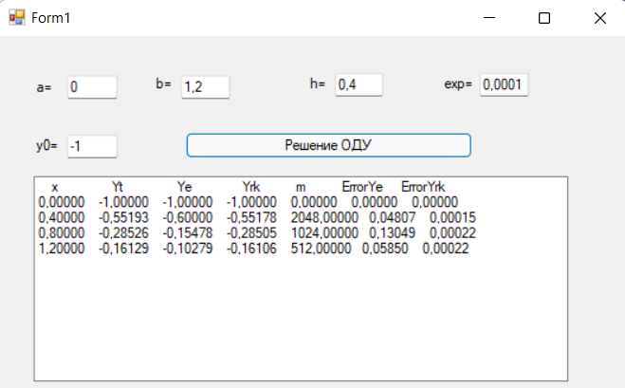Click the Yt value -0,16129

point(123,249)
